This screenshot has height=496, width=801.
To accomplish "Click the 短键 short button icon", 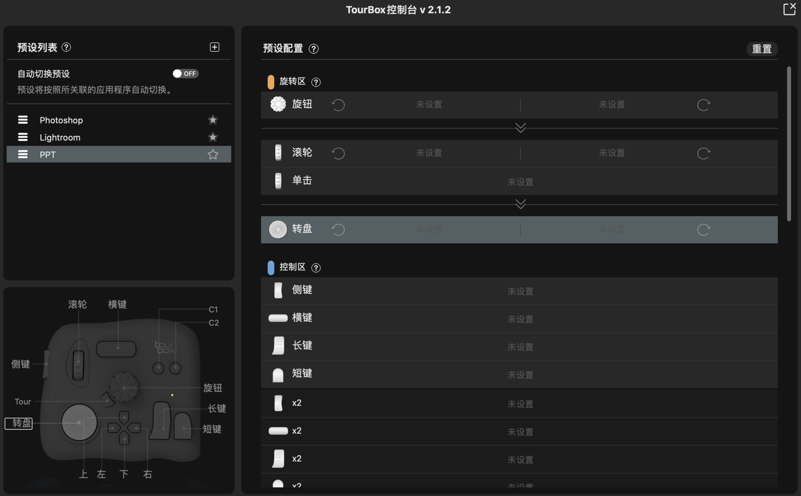I will pyautogui.click(x=278, y=375).
